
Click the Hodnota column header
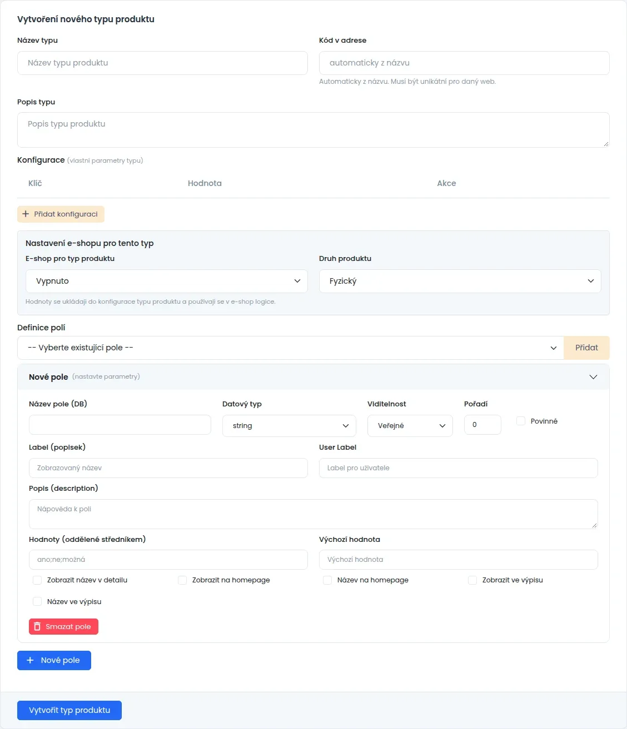pyautogui.click(x=205, y=183)
